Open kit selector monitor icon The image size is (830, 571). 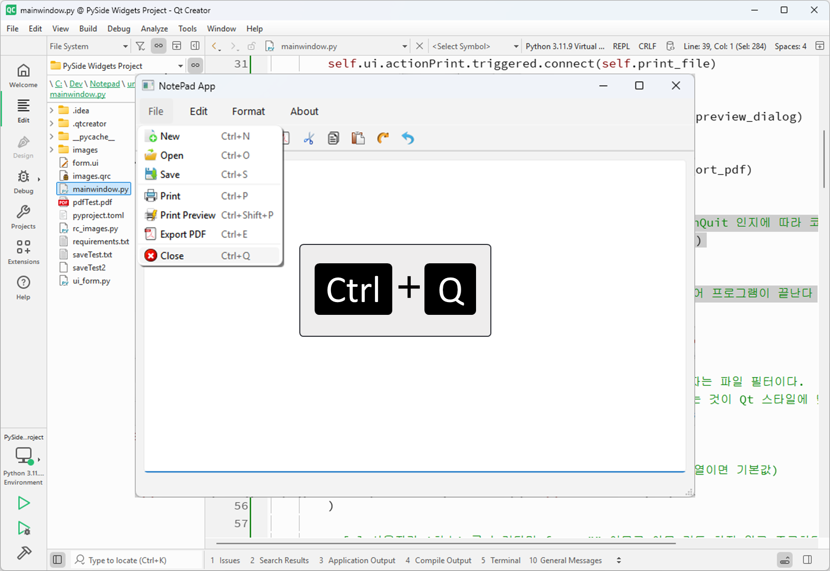click(x=23, y=455)
